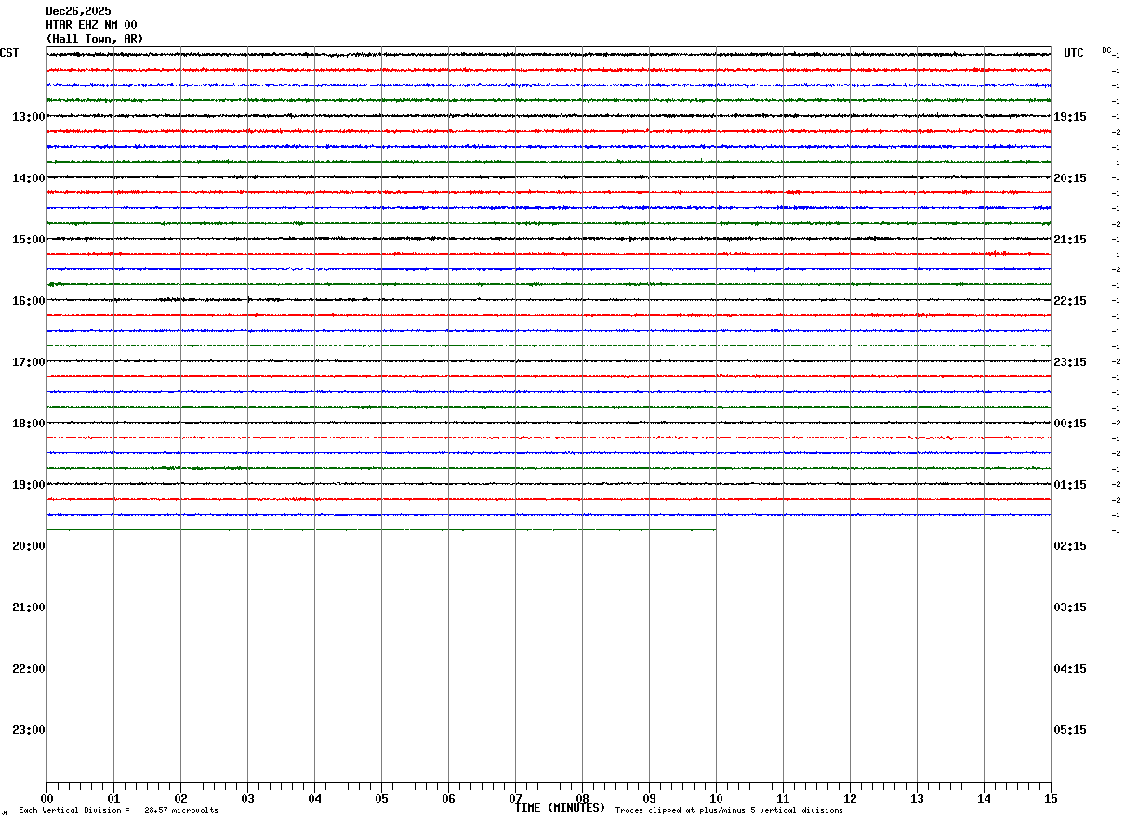Viewport: 1125px width, 823px height.
Task: Click the location text (Hall Town, AR)
Action: tap(94, 39)
